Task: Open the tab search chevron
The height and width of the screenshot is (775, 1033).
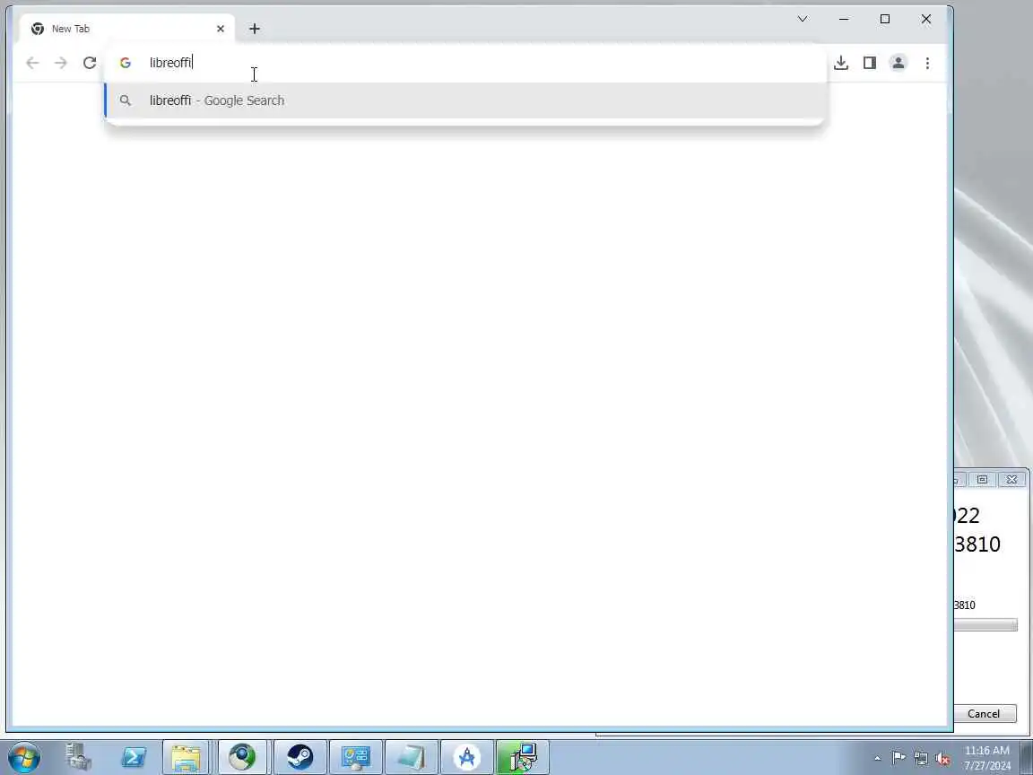Action: pyautogui.click(x=803, y=19)
